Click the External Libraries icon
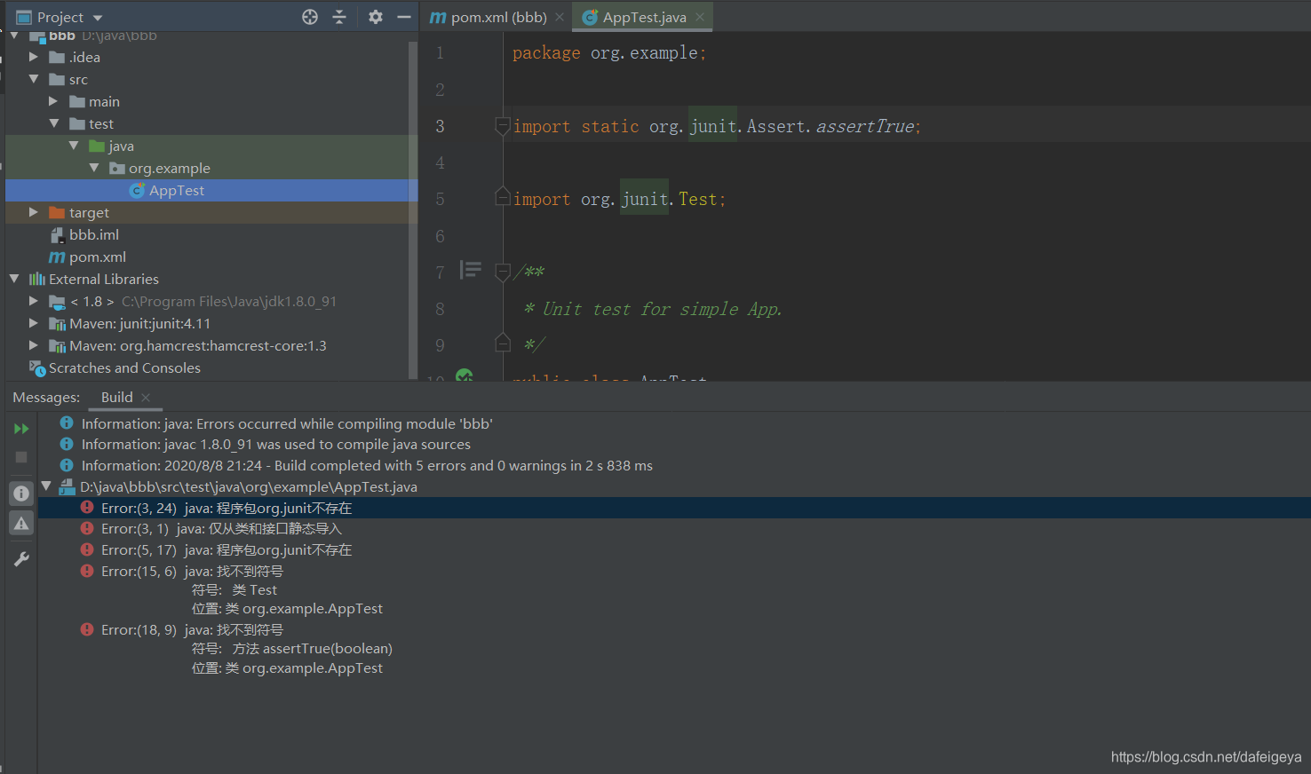Screen dimensions: 1311x774 36,279
